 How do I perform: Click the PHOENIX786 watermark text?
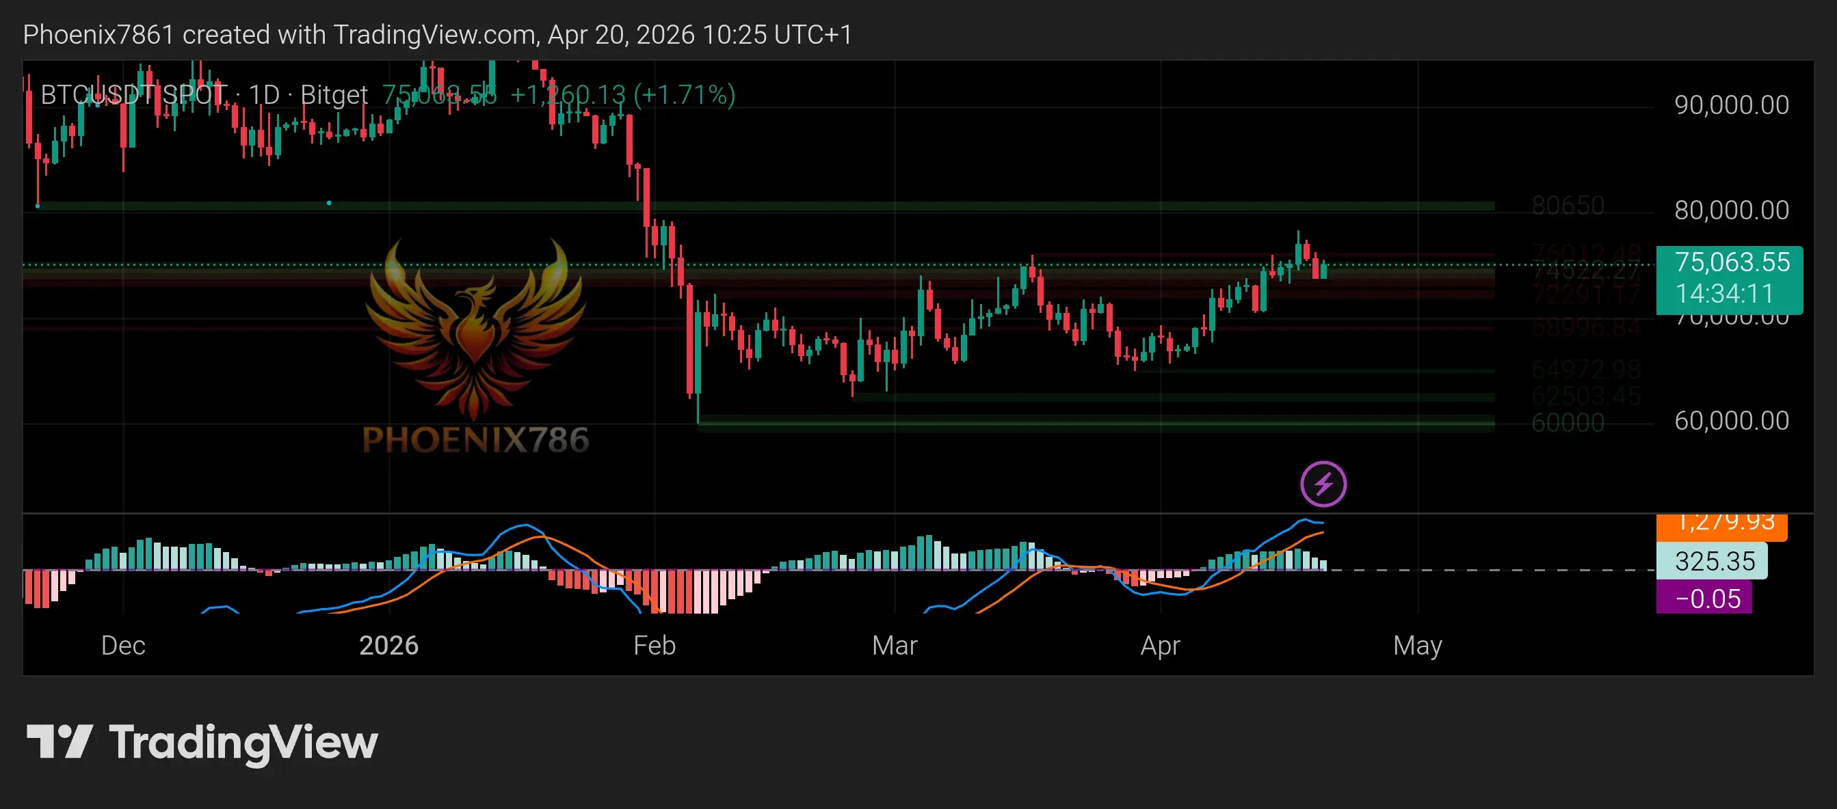475,440
